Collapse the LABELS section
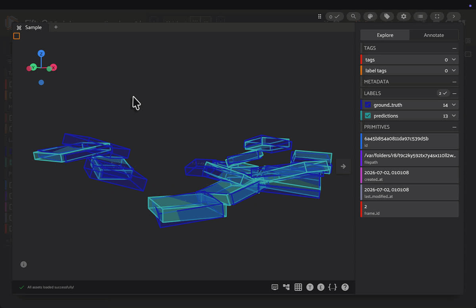This screenshot has width=476, height=308. [x=454, y=93]
